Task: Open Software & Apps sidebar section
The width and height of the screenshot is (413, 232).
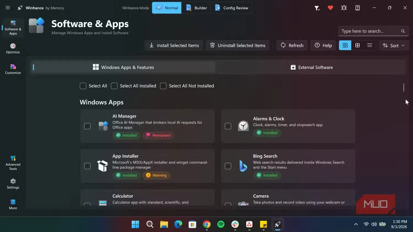Action: click(13, 28)
